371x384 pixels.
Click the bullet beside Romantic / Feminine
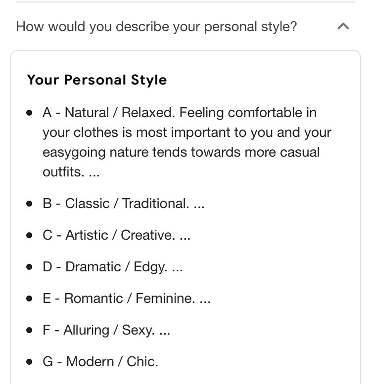click(30, 299)
